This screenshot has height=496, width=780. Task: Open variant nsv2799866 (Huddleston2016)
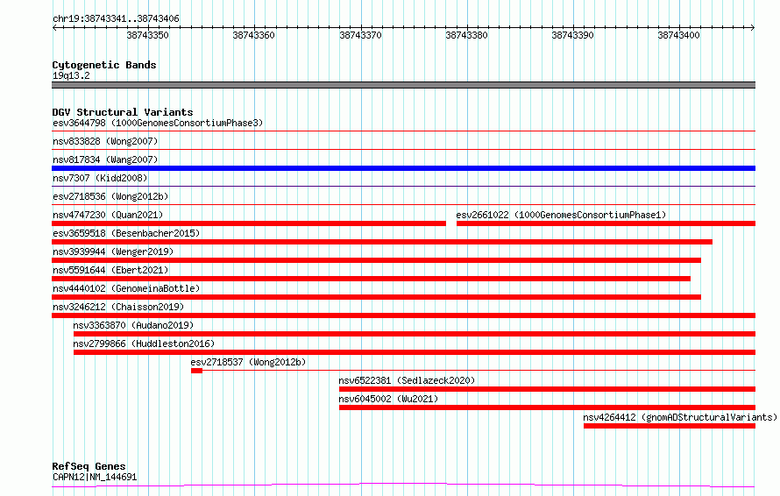[144, 344]
